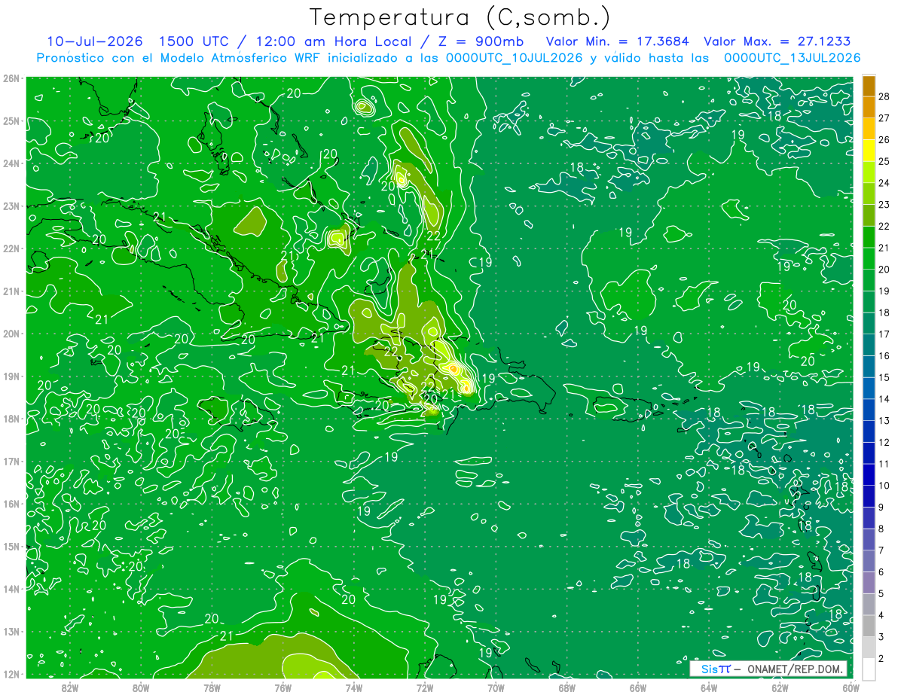Click the color scale label "26"
This screenshot has width=904, height=698.
pos(885,139)
